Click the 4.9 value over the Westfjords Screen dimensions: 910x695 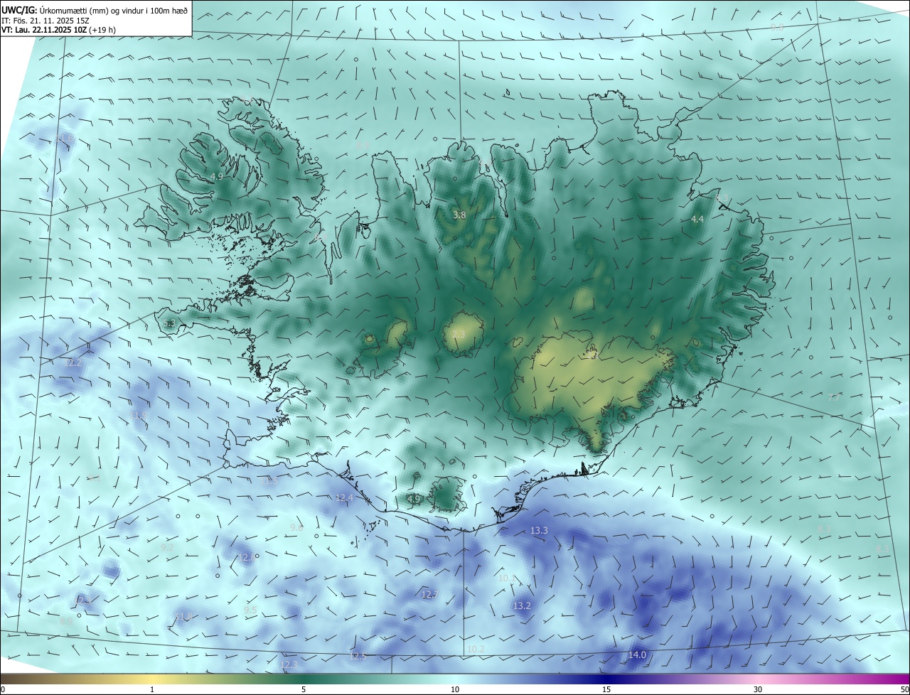[217, 176]
